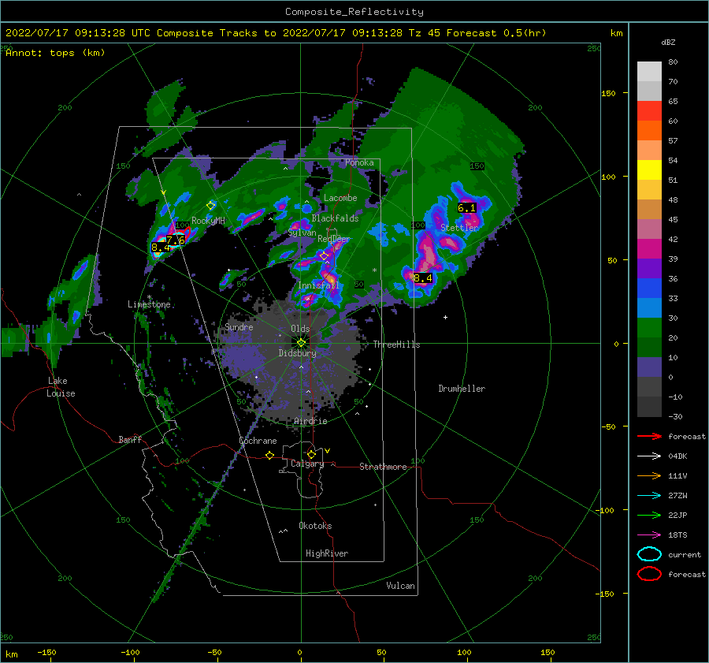This screenshot has width=709, height=663.
Task: Pick the magenta 42–39 dBZ swatch
Action: 649,249
